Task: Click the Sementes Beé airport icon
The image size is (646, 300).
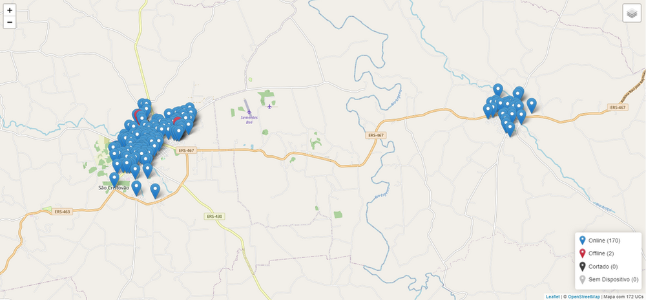Action: (x=249, y=112)
